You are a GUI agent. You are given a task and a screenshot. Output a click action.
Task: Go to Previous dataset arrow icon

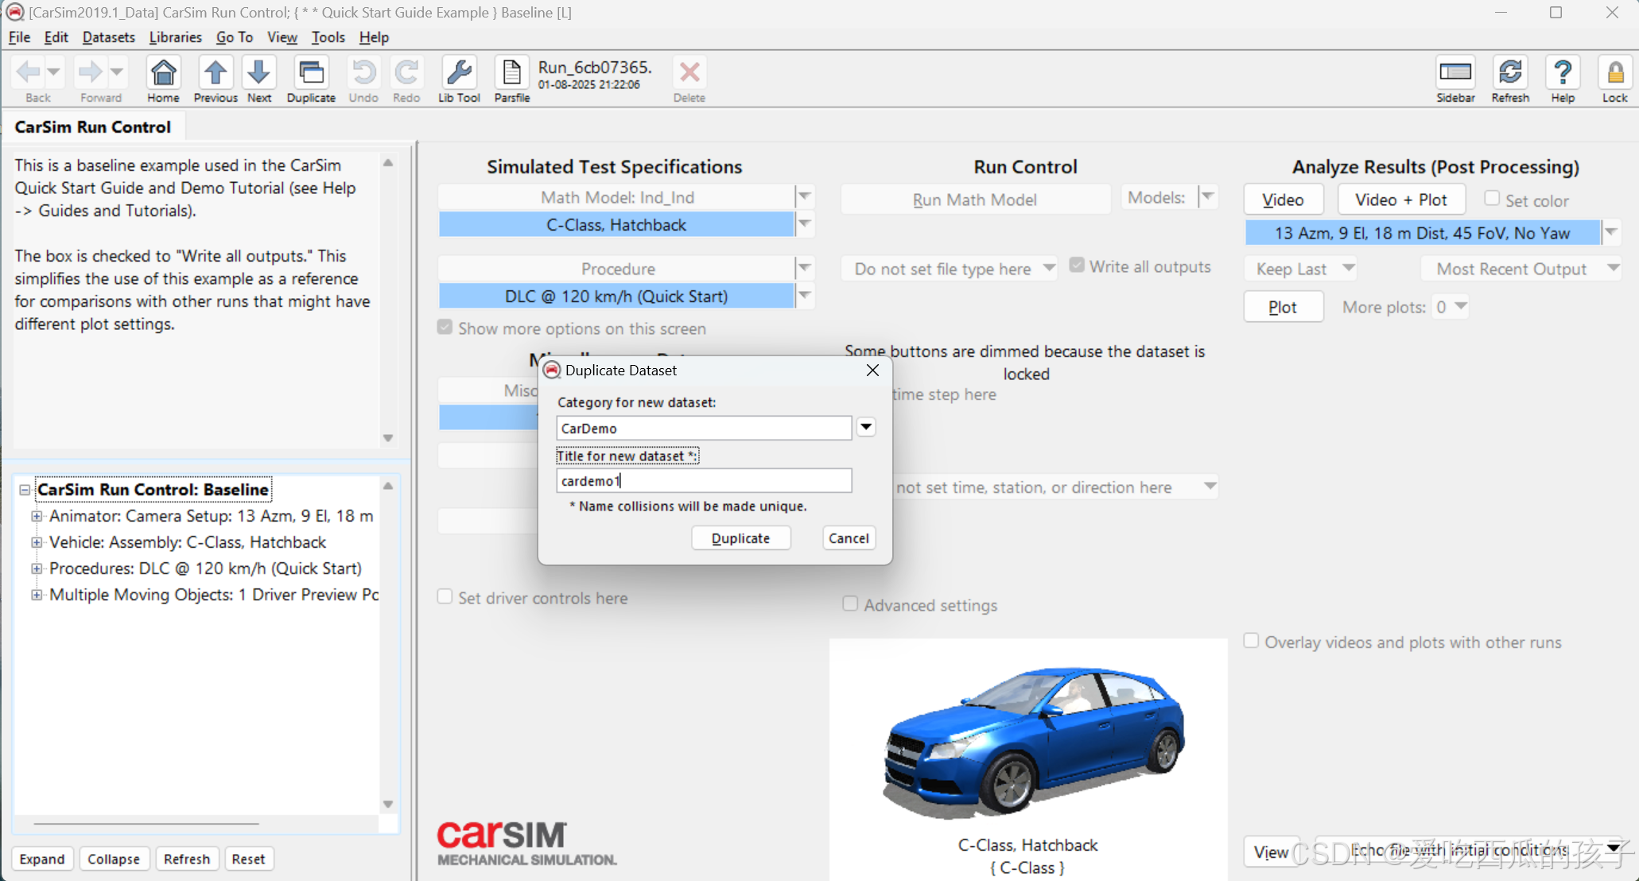(x=215, y=74)
